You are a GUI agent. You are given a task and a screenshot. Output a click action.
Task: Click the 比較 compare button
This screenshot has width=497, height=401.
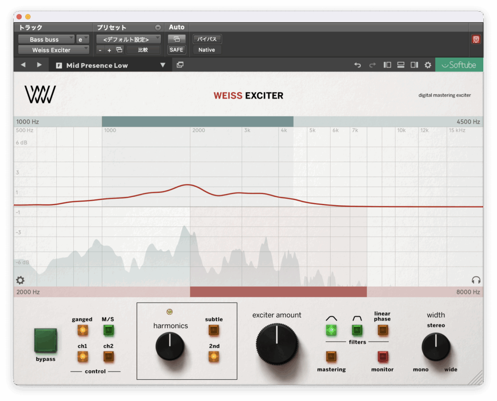tap(143, 50)
